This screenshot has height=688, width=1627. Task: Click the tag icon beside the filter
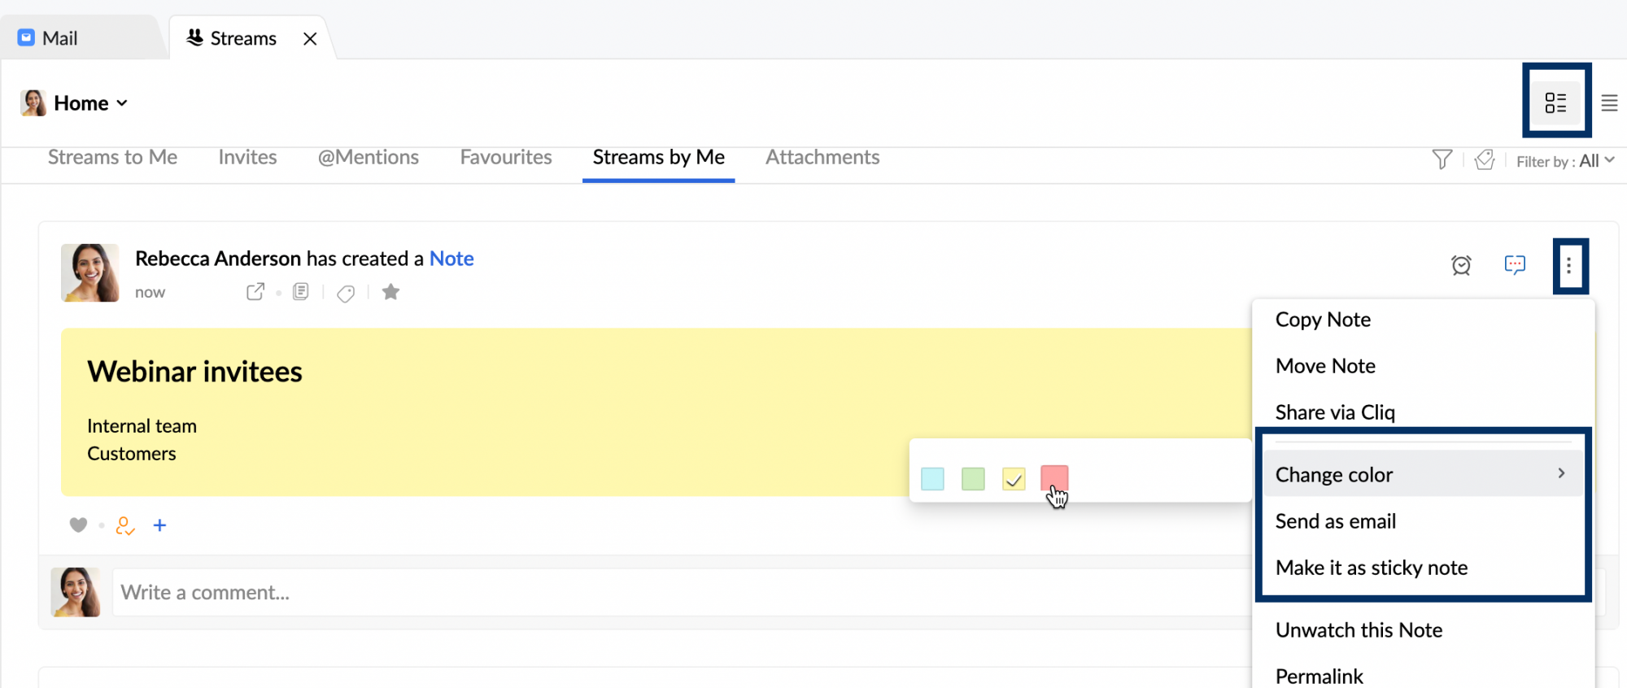[x=1485, y=160]
